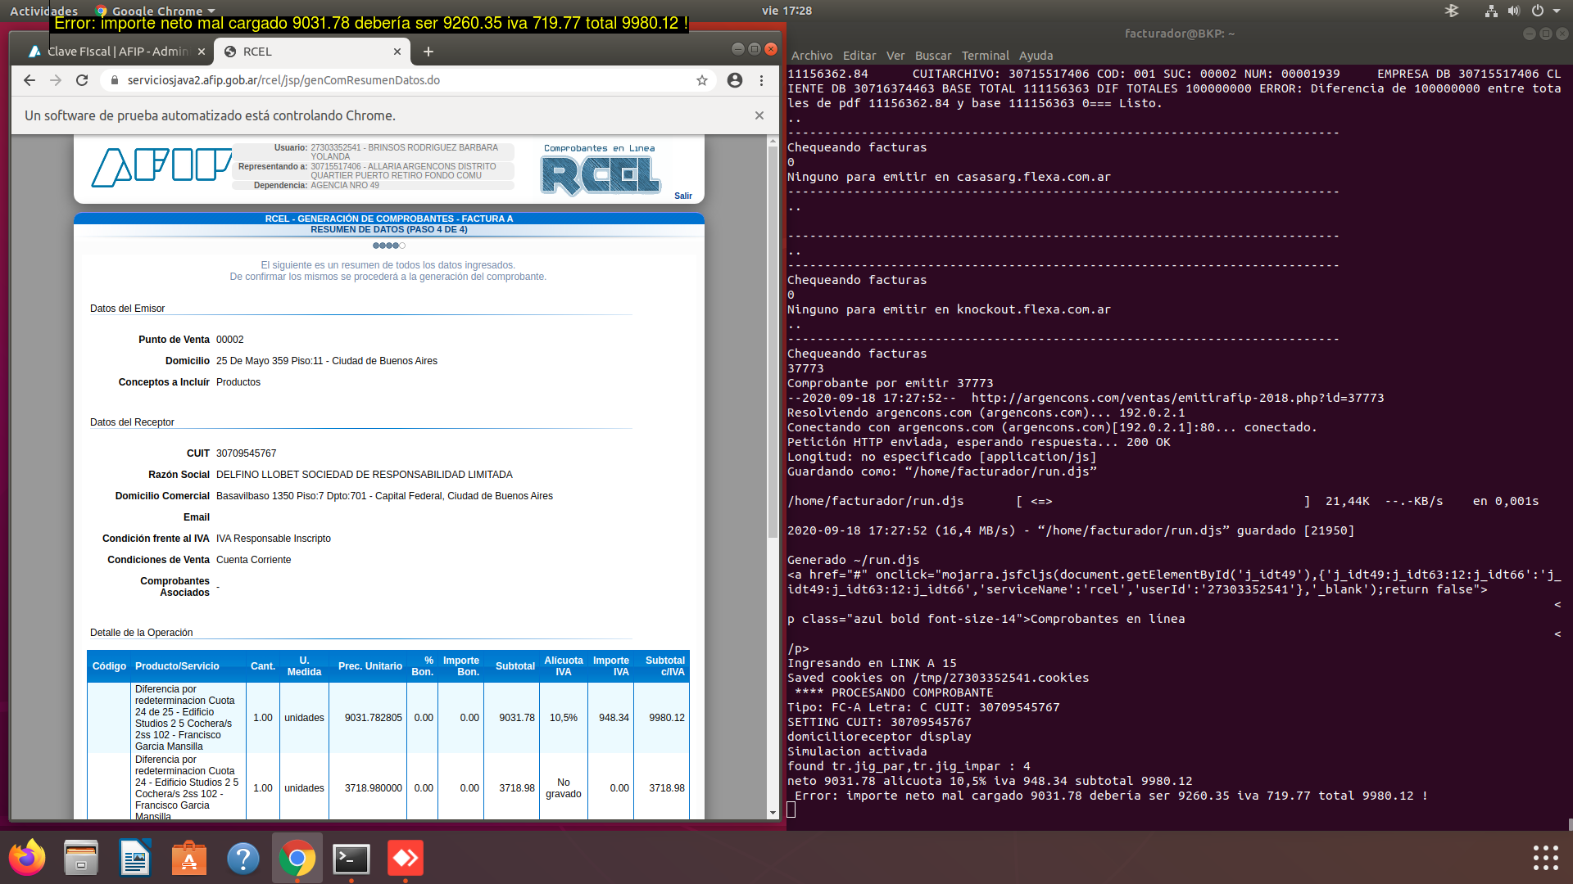Dismiss the automated test software infobar
This screenshot has width=1573, height=884.
pyautogui.click(x=759, y=115)
